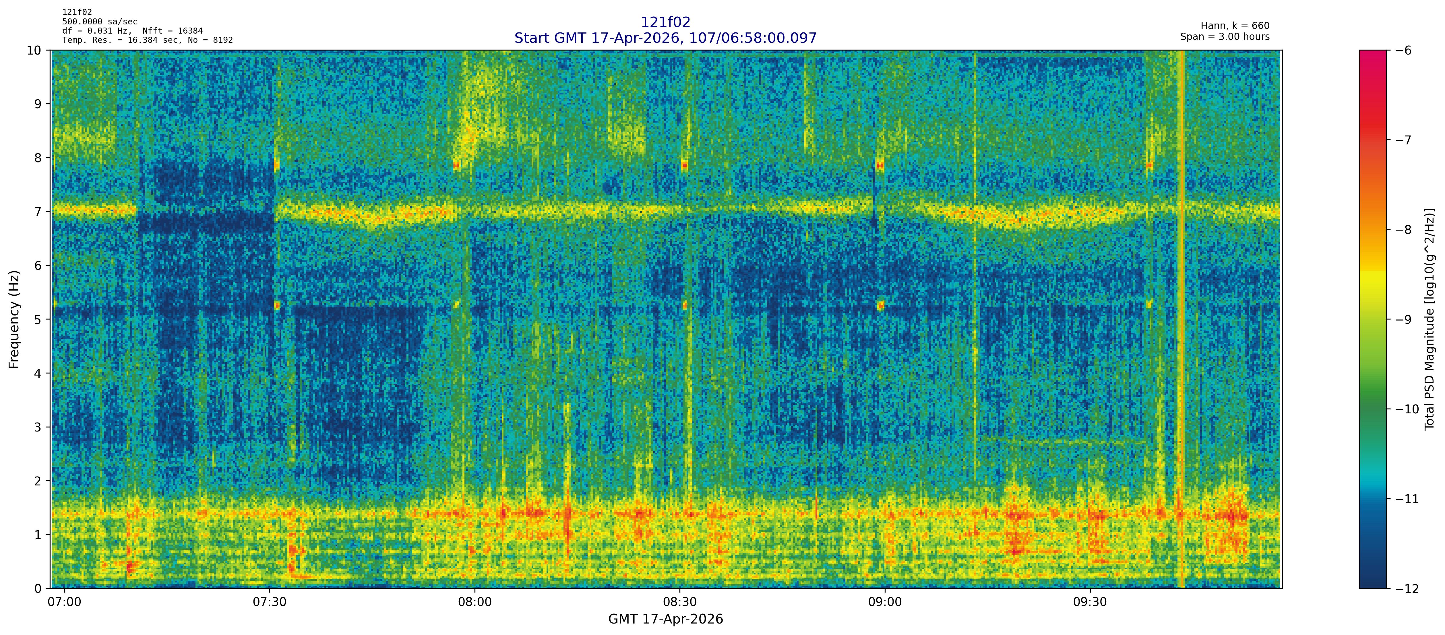The width and height of the screenshot is (1445, 635).
Task: Click the 08:00 time tick label
Action: point(474,603)
